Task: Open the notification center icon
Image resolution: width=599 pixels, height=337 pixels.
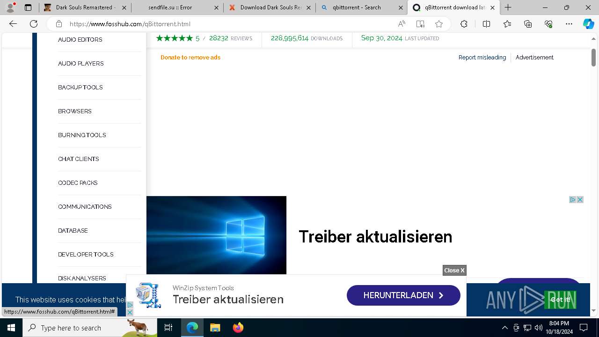Action: 584,328
